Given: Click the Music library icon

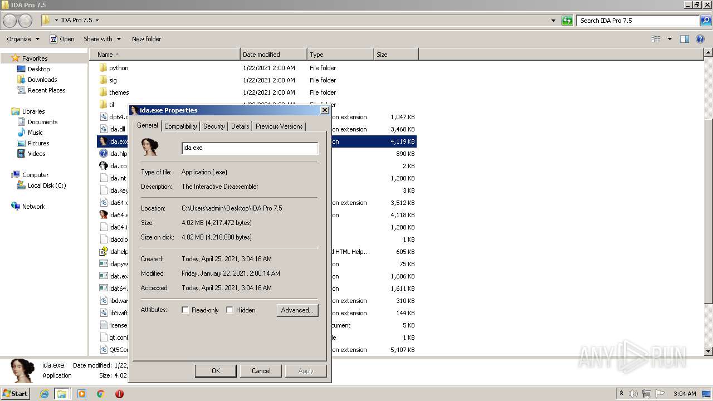Looking at the screenshot, I should point(21,133).
